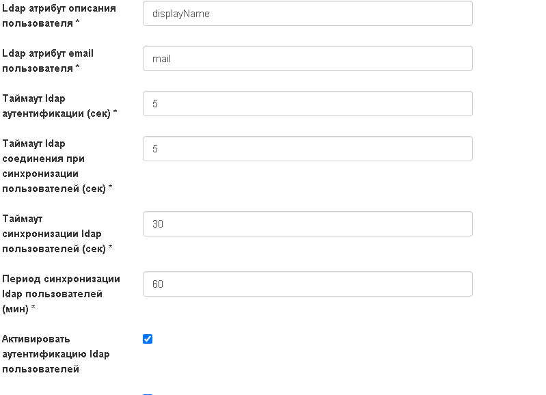This screenshot has width=546, height=395.
Task: Select the Ldap connection timeout sync field
Action: pyautogui.click(x=308, y=149)
